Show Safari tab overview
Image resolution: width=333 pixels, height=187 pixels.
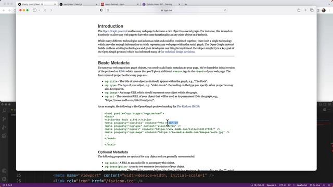coord(312,10)
